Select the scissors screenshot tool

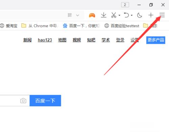114,15
